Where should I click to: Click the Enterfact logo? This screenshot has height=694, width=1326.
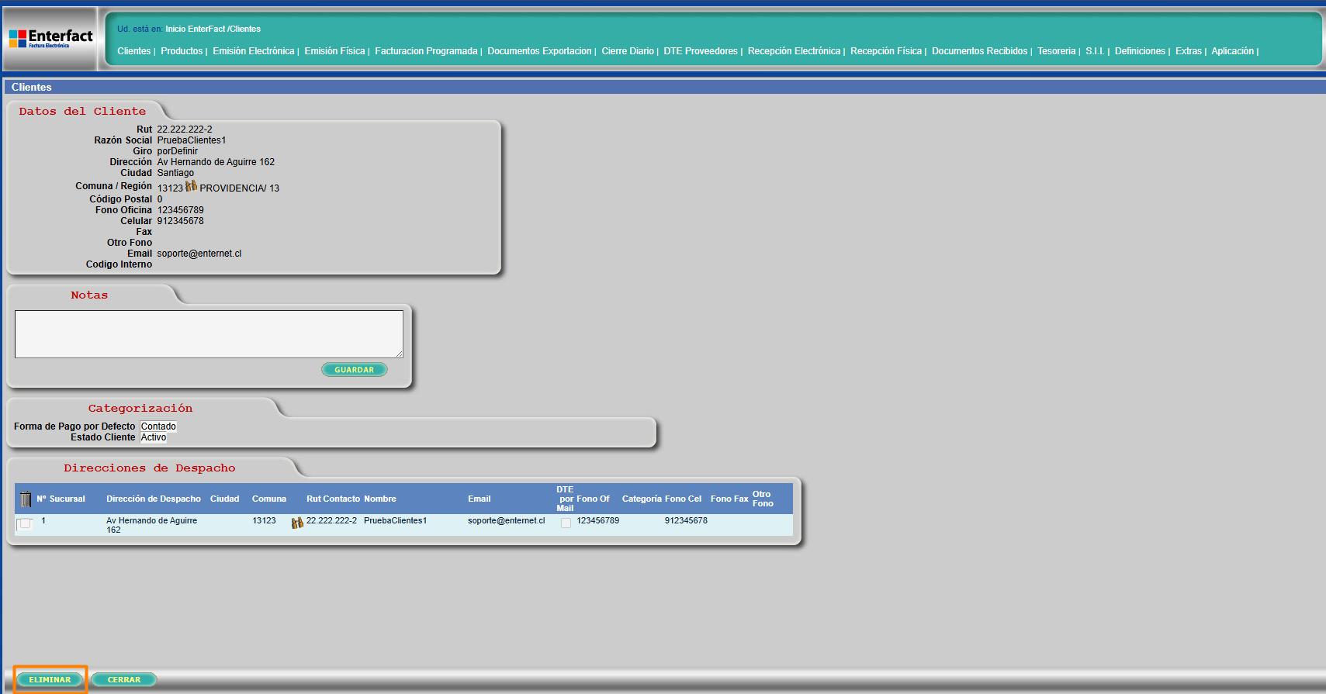[x=50, y=39]
